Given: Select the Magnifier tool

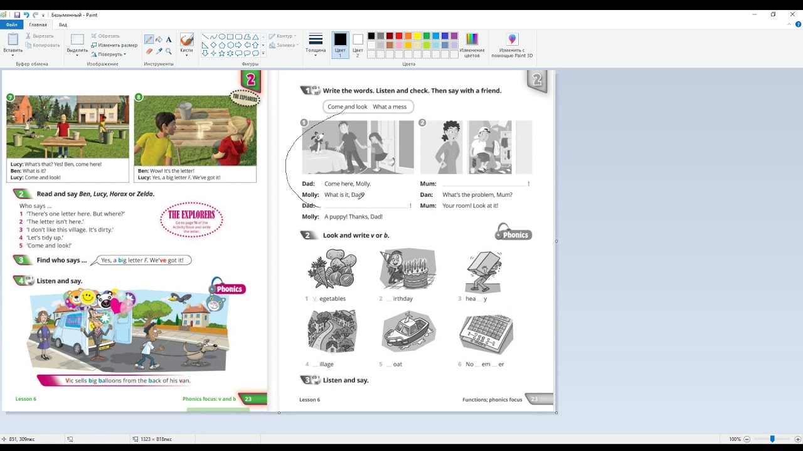Looking at the screenshot, I should click(x=169, y=51).
